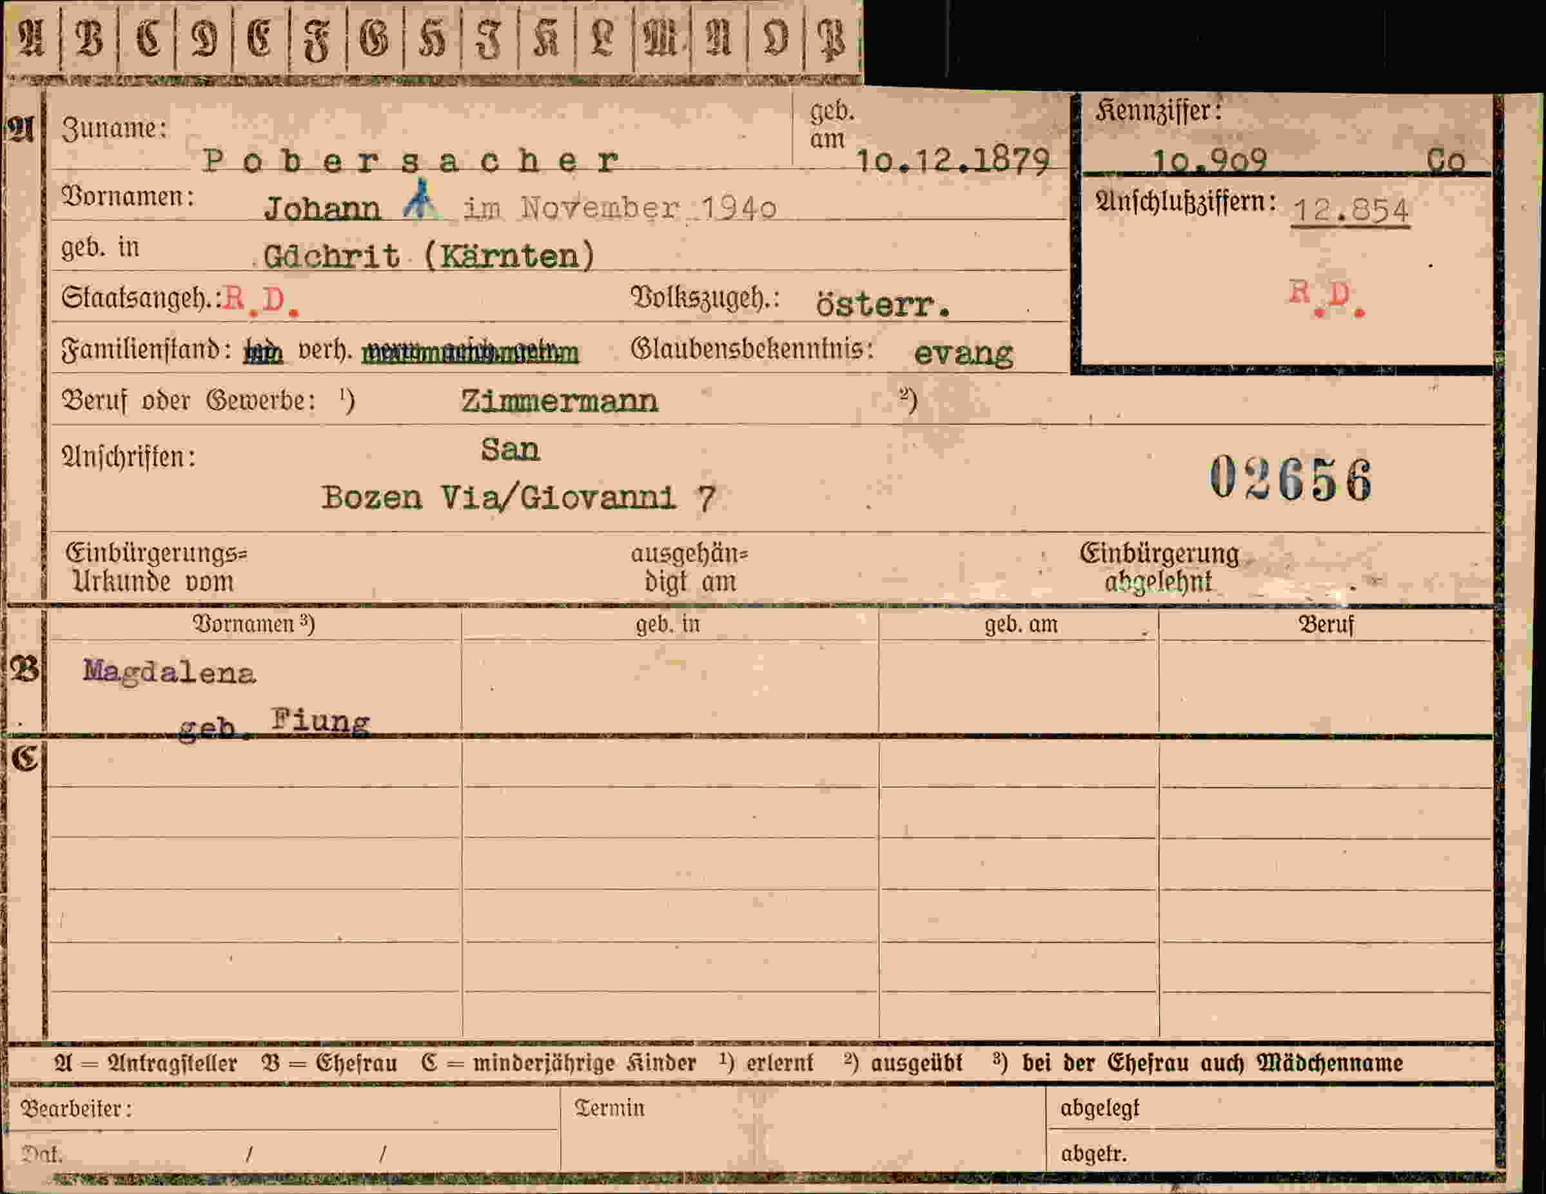This screenshot has height=1194, width=1546.
Task: Click the inserted word "San"
Action: pos(510,450)
